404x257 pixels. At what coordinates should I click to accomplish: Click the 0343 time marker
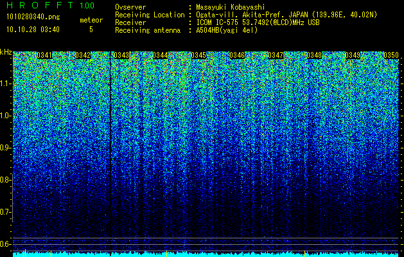pos(121,55)
